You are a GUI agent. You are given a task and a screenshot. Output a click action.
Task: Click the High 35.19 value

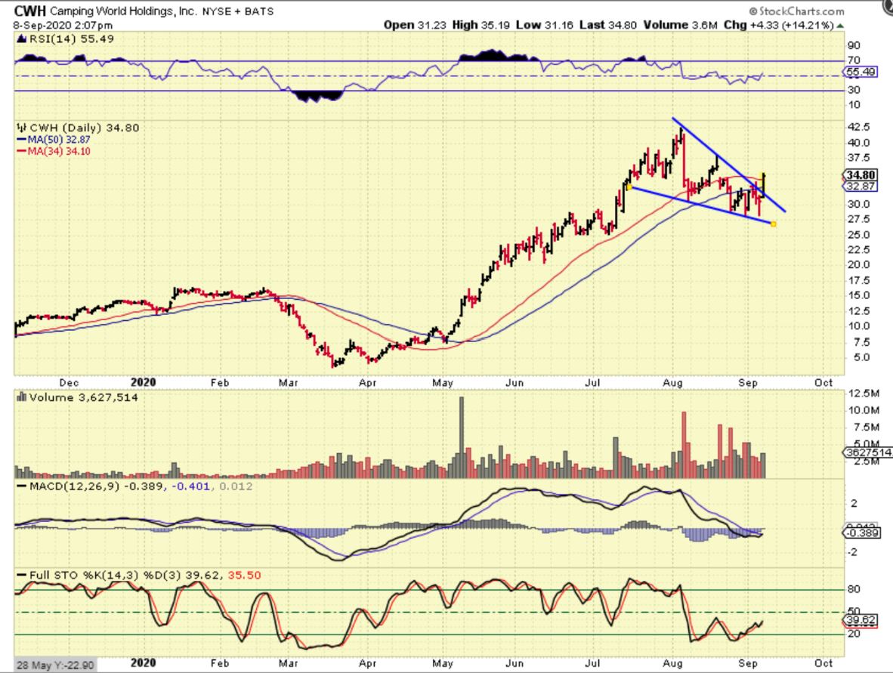point(480,25)
